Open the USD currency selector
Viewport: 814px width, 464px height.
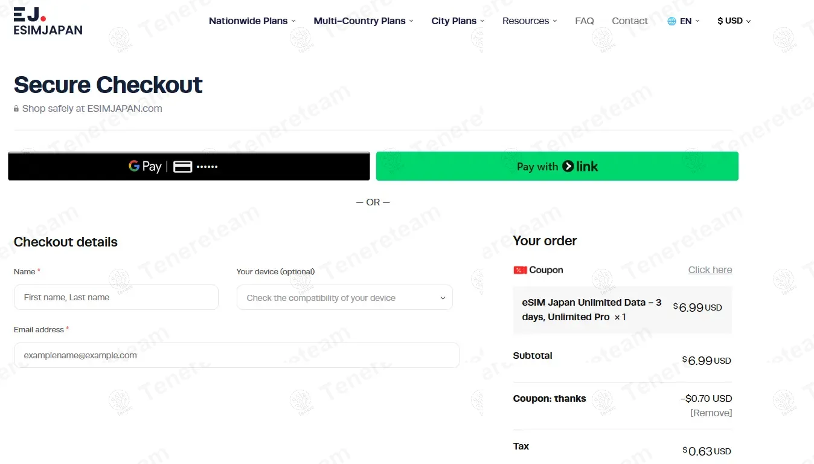[x=734, y=21]
